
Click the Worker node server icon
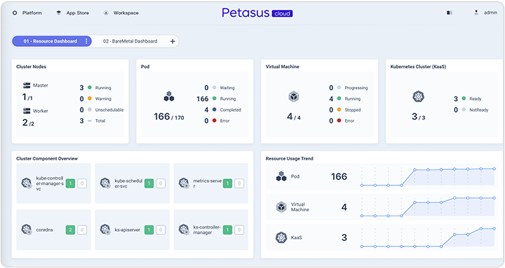coord(27,111)
